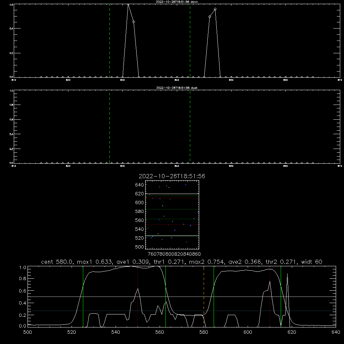Click the dusk plot x-axis label 820
Image resolution: width=344 pixels, height=344 pixels.
pos(68,166)
